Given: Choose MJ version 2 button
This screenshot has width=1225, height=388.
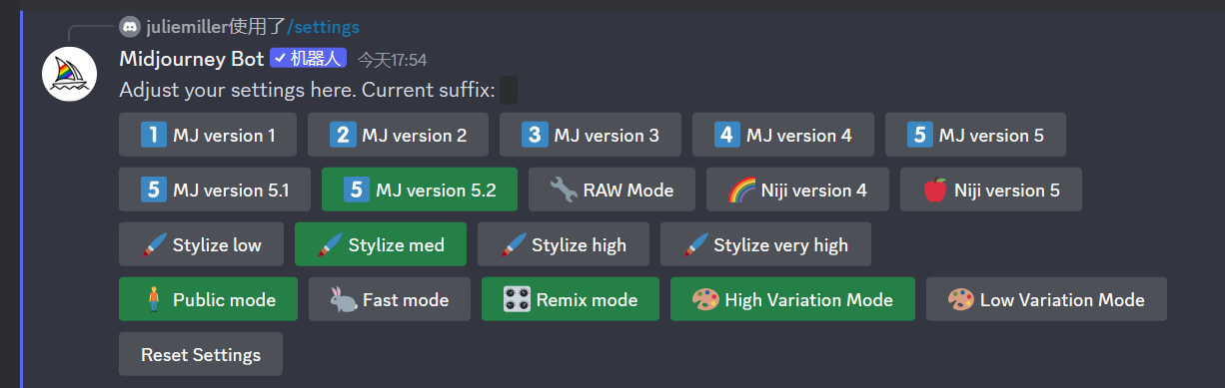Looking at the screenshot, I should point(398,135).
